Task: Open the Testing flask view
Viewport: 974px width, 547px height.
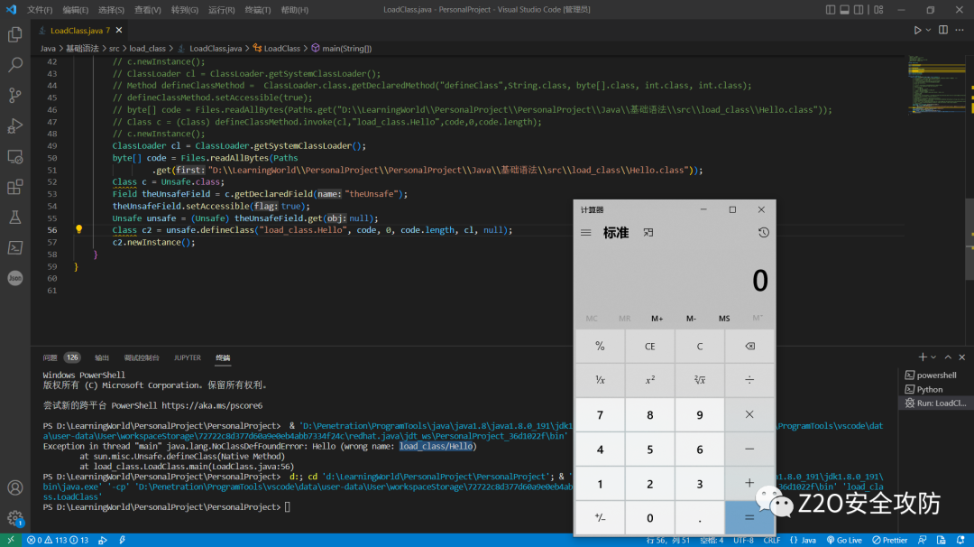Action: [15, 217]
